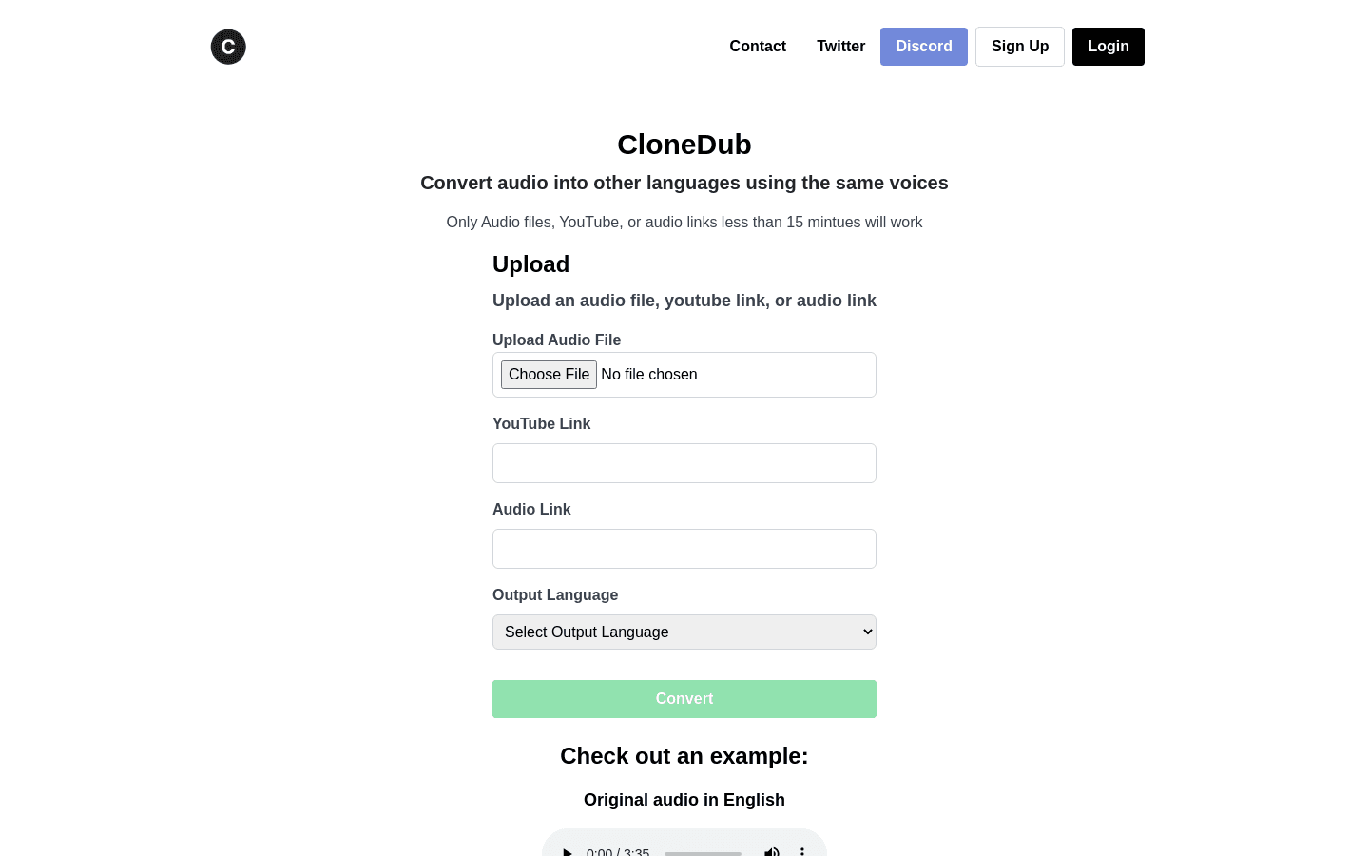Mute the example audio player volume
The image size is (1369, 856).
772,853
